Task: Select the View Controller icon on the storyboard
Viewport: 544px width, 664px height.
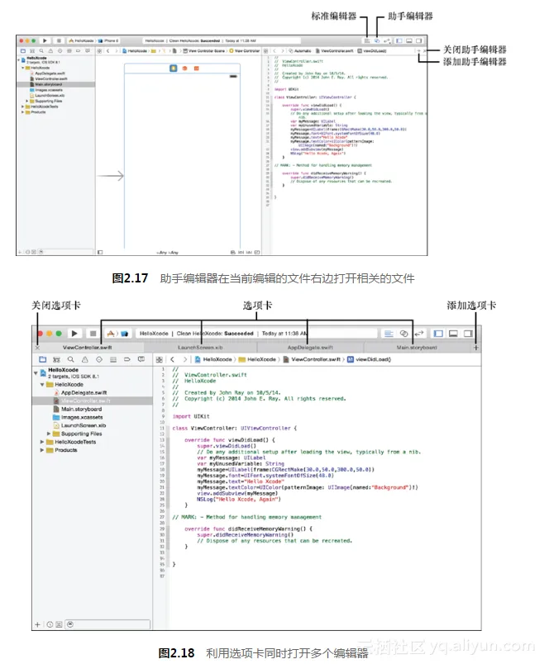Action: tap(173, 69)
